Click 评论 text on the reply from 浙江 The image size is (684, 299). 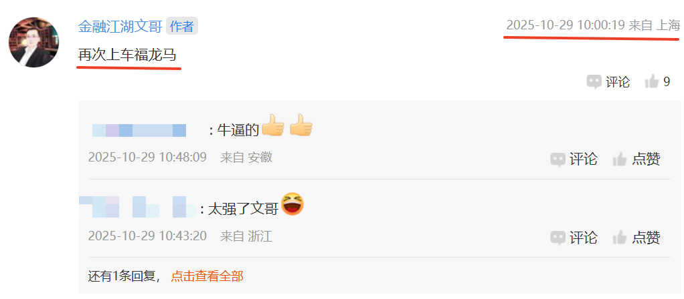[584, 238]
